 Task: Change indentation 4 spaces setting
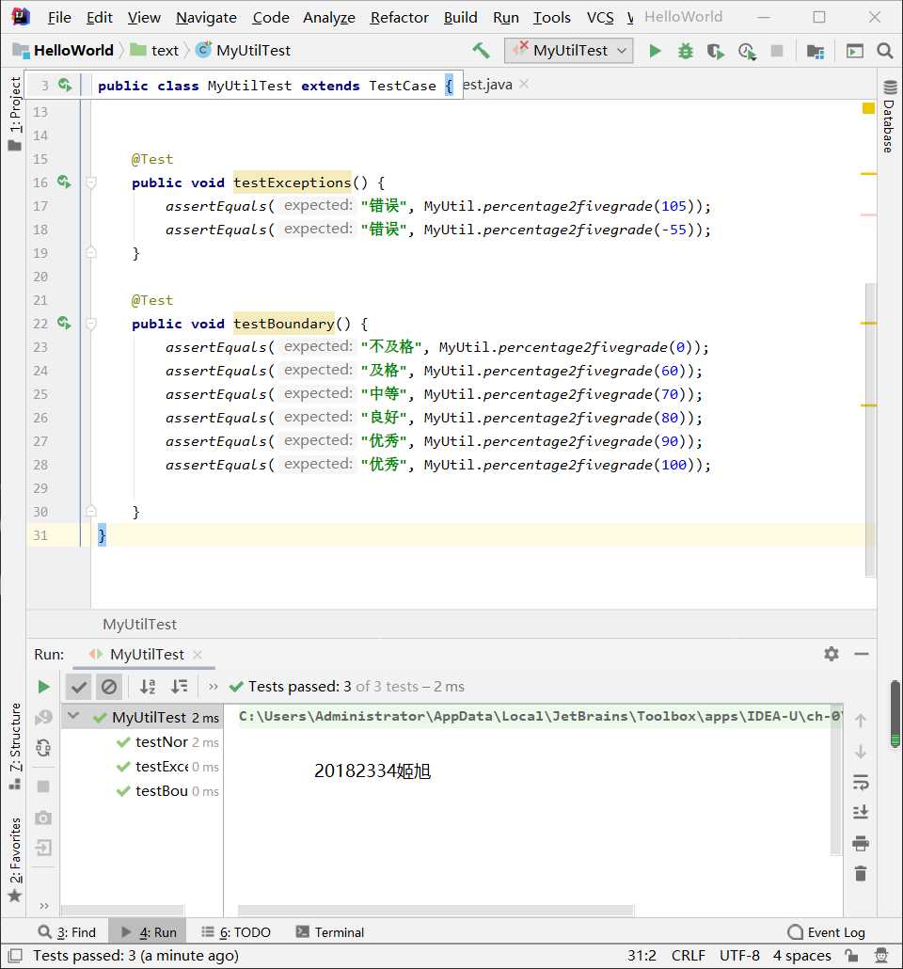click(801, 956)
